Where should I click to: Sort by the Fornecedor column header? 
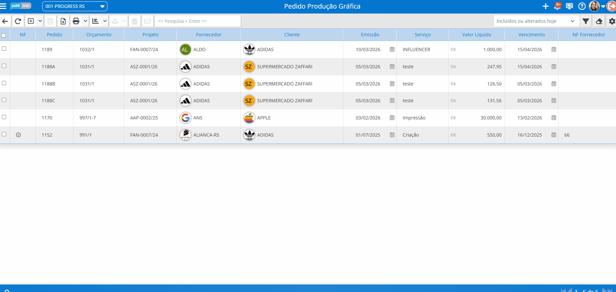point(208,35)
